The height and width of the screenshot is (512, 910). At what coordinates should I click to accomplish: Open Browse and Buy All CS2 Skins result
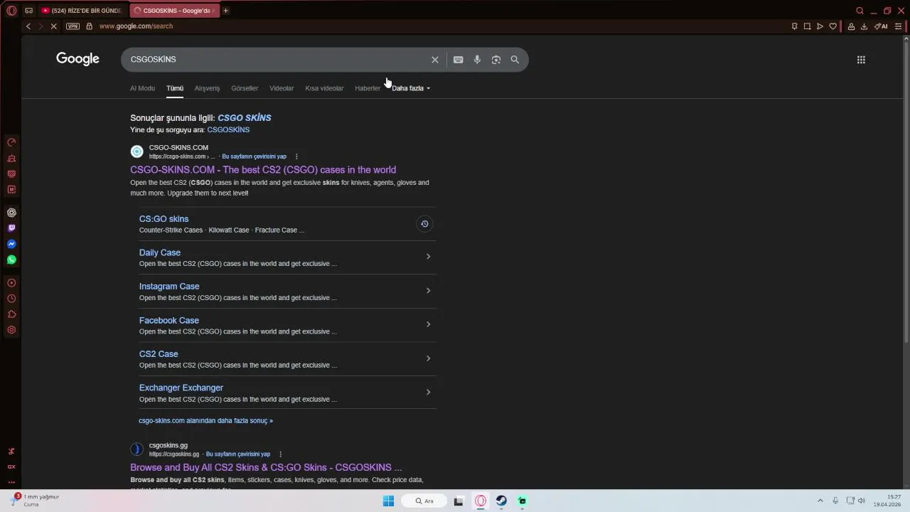(x=266, y=468)
